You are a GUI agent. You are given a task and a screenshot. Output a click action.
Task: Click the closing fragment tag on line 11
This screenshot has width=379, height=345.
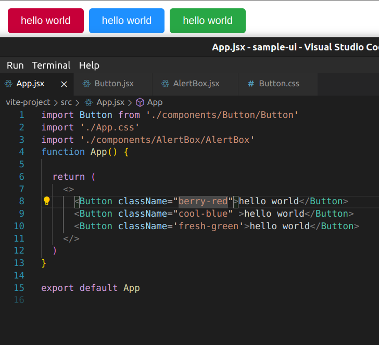coord(71,238)
